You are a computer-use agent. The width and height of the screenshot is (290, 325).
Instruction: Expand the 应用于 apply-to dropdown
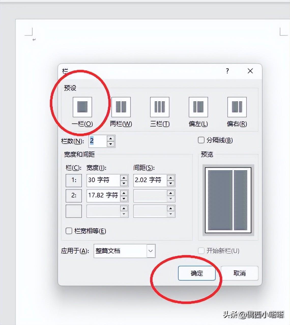(151, 251)
